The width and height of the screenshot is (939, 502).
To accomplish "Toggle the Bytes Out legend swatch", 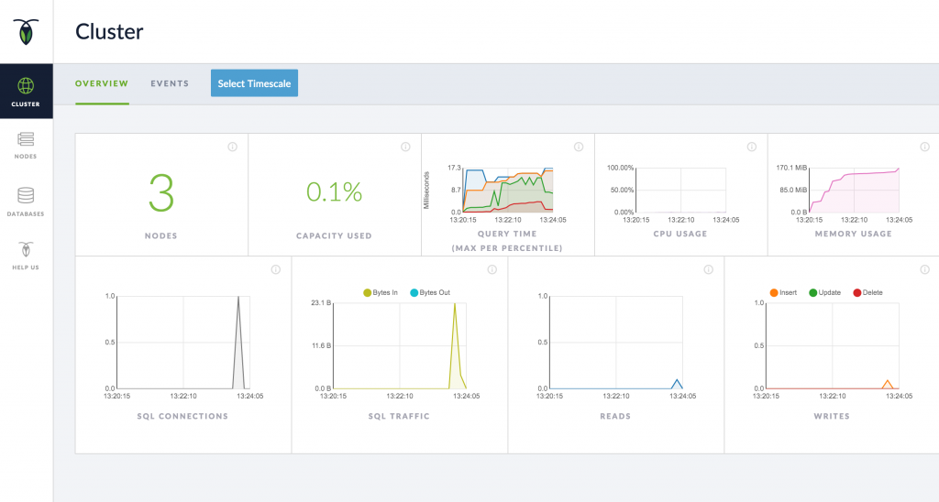I will point(414,292).
